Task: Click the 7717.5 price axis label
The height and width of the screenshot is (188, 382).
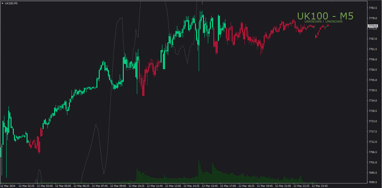Action: (373, 131)
